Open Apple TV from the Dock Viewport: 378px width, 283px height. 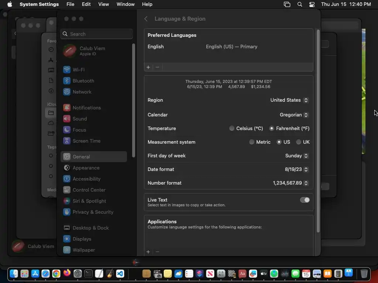pyautogui.click(x=264, y=274)
